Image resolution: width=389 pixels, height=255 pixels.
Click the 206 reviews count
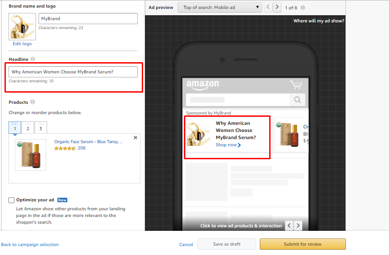pyautogui.click(x=82, y=148)
